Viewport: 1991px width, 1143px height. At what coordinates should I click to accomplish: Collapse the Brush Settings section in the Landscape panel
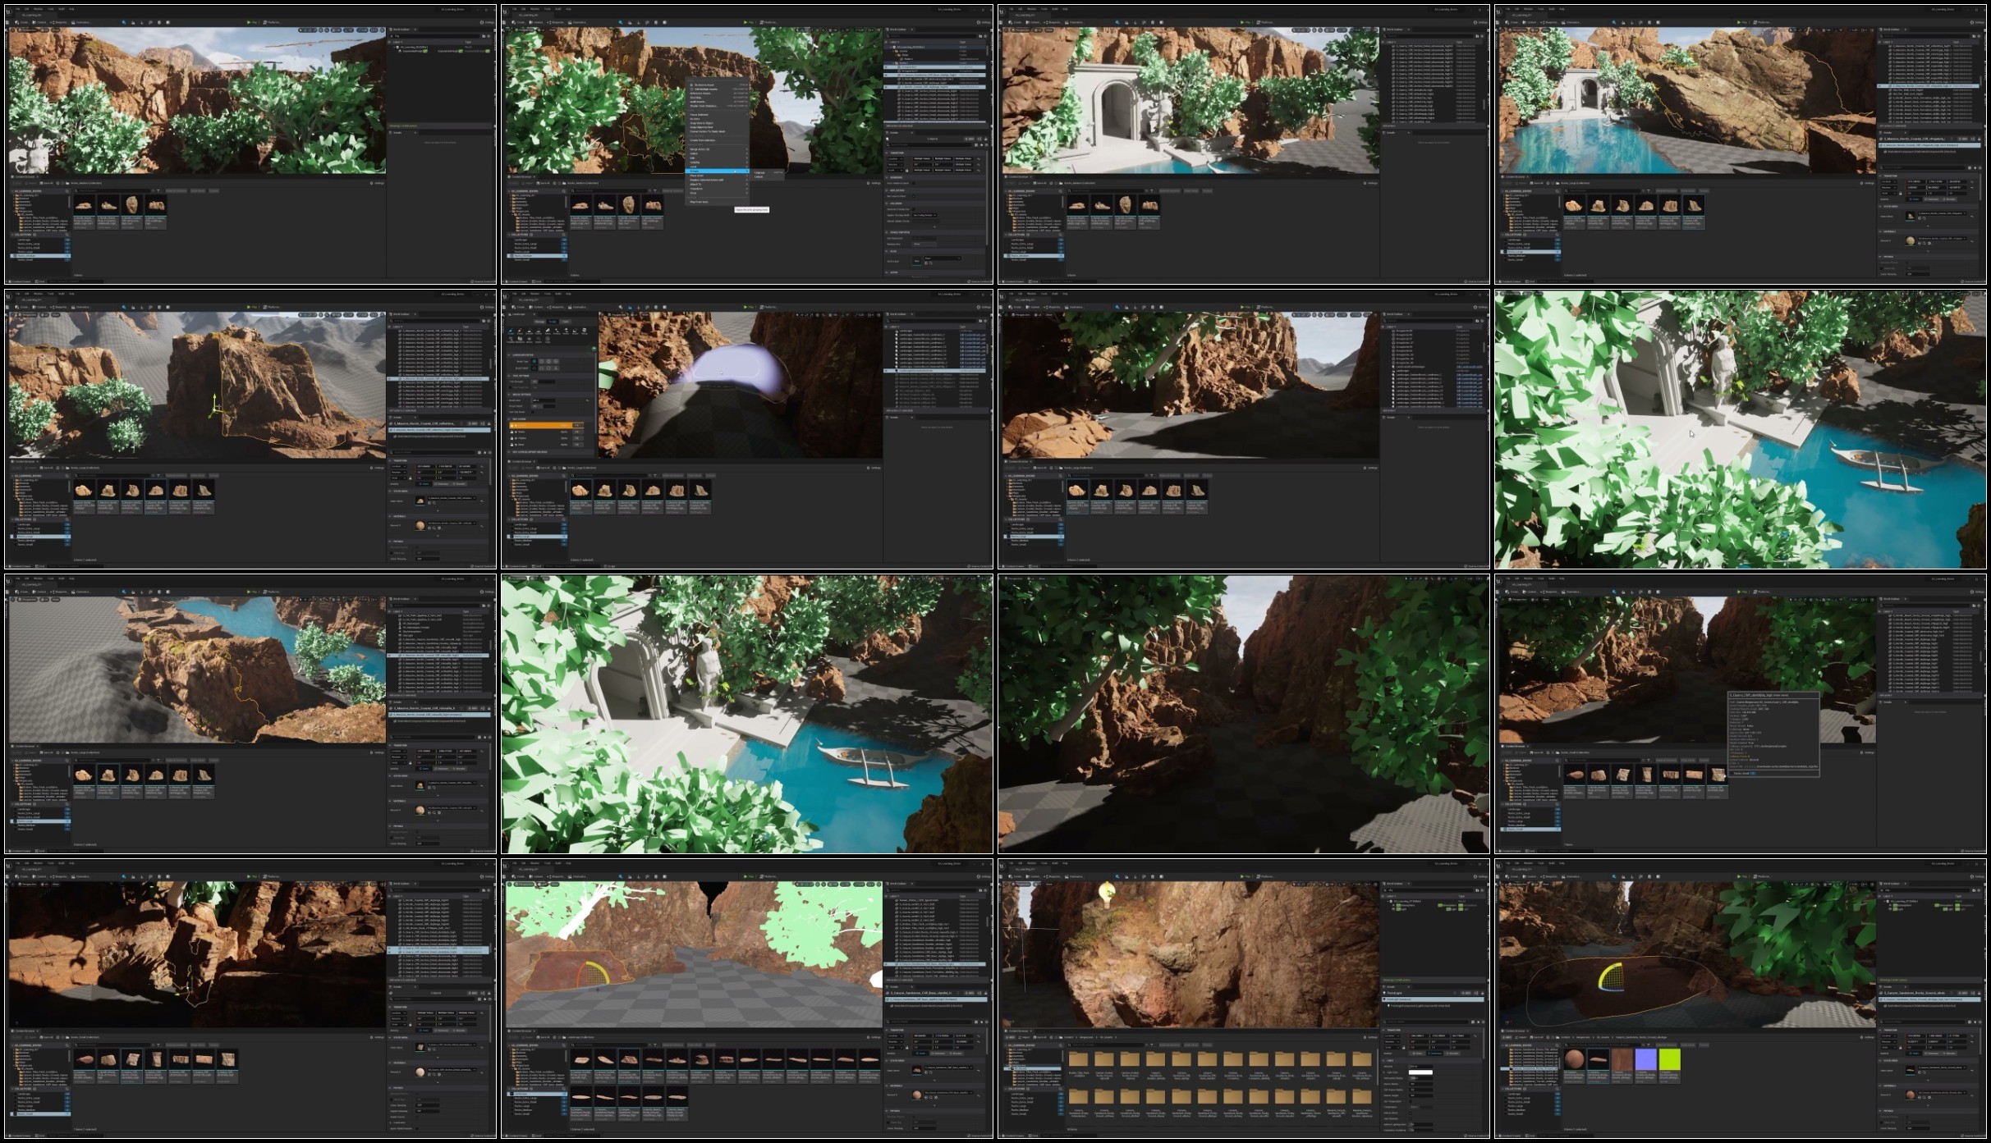[509, 395]
